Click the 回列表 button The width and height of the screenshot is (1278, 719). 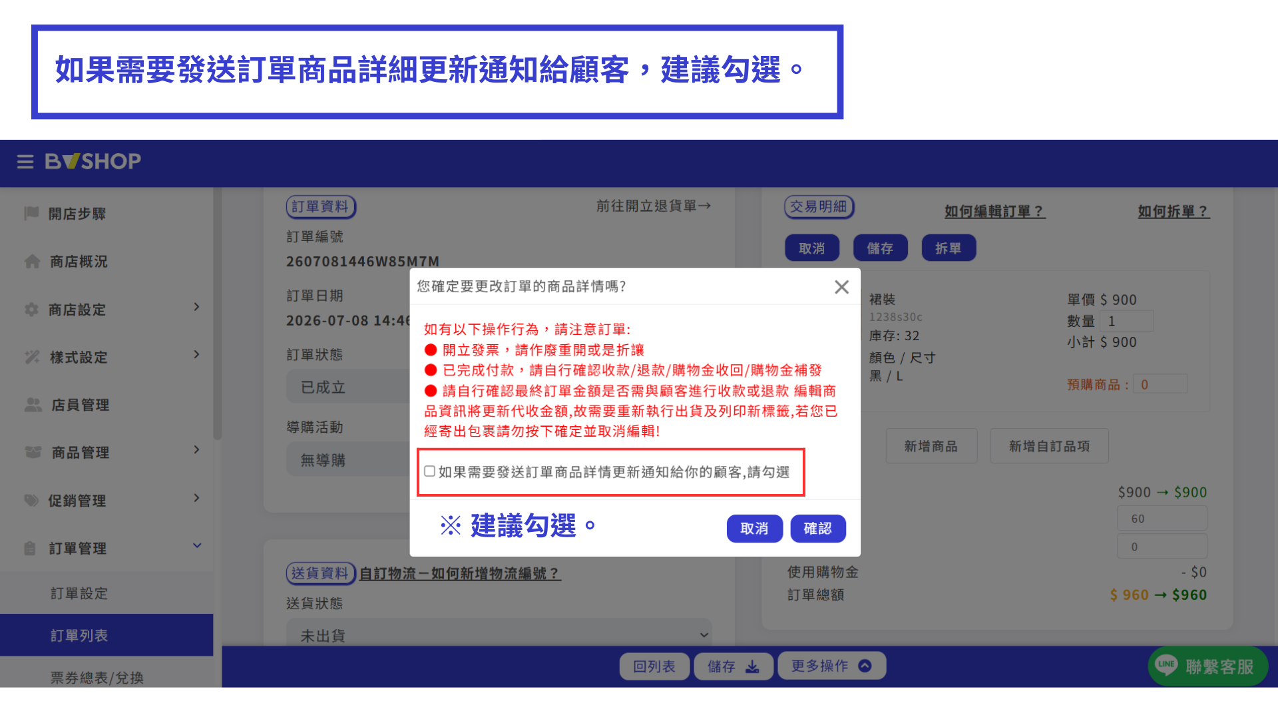pyautogui.click(x=654, y=666)
